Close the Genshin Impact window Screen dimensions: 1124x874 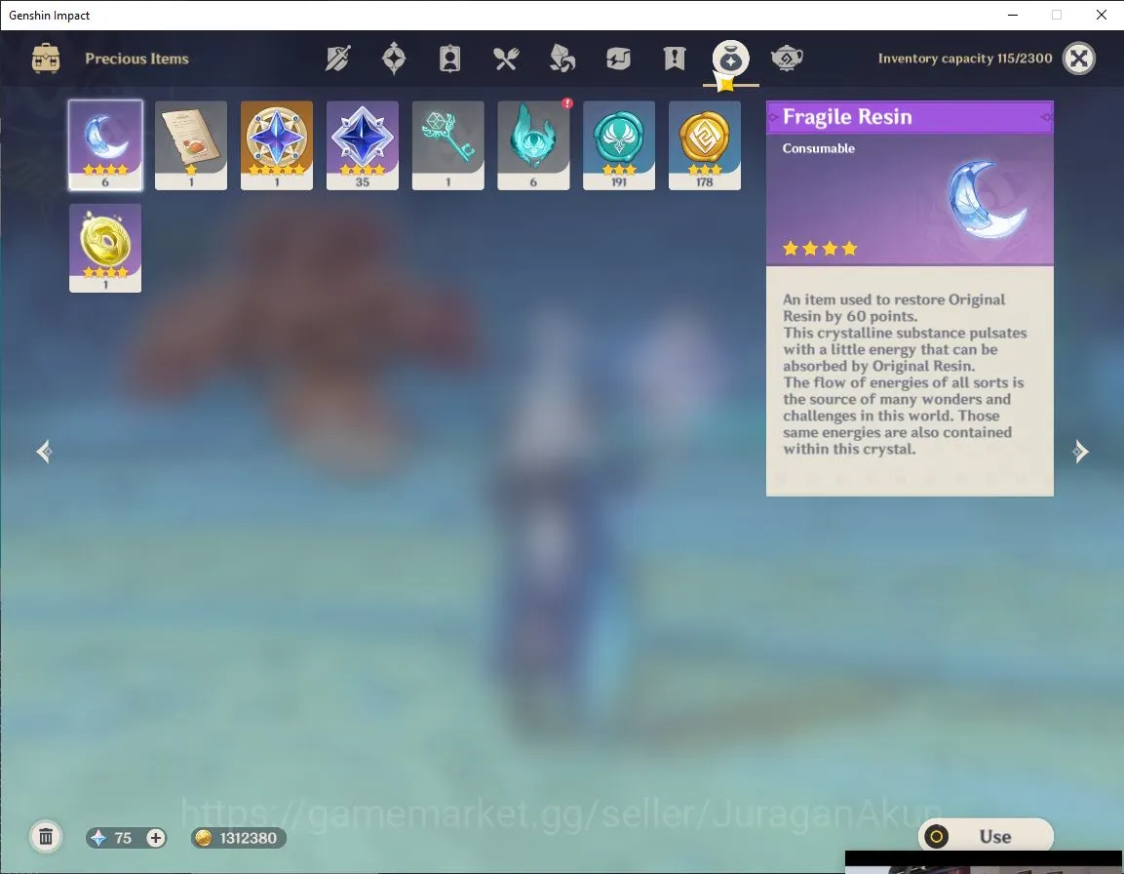tap(1101, 15)
